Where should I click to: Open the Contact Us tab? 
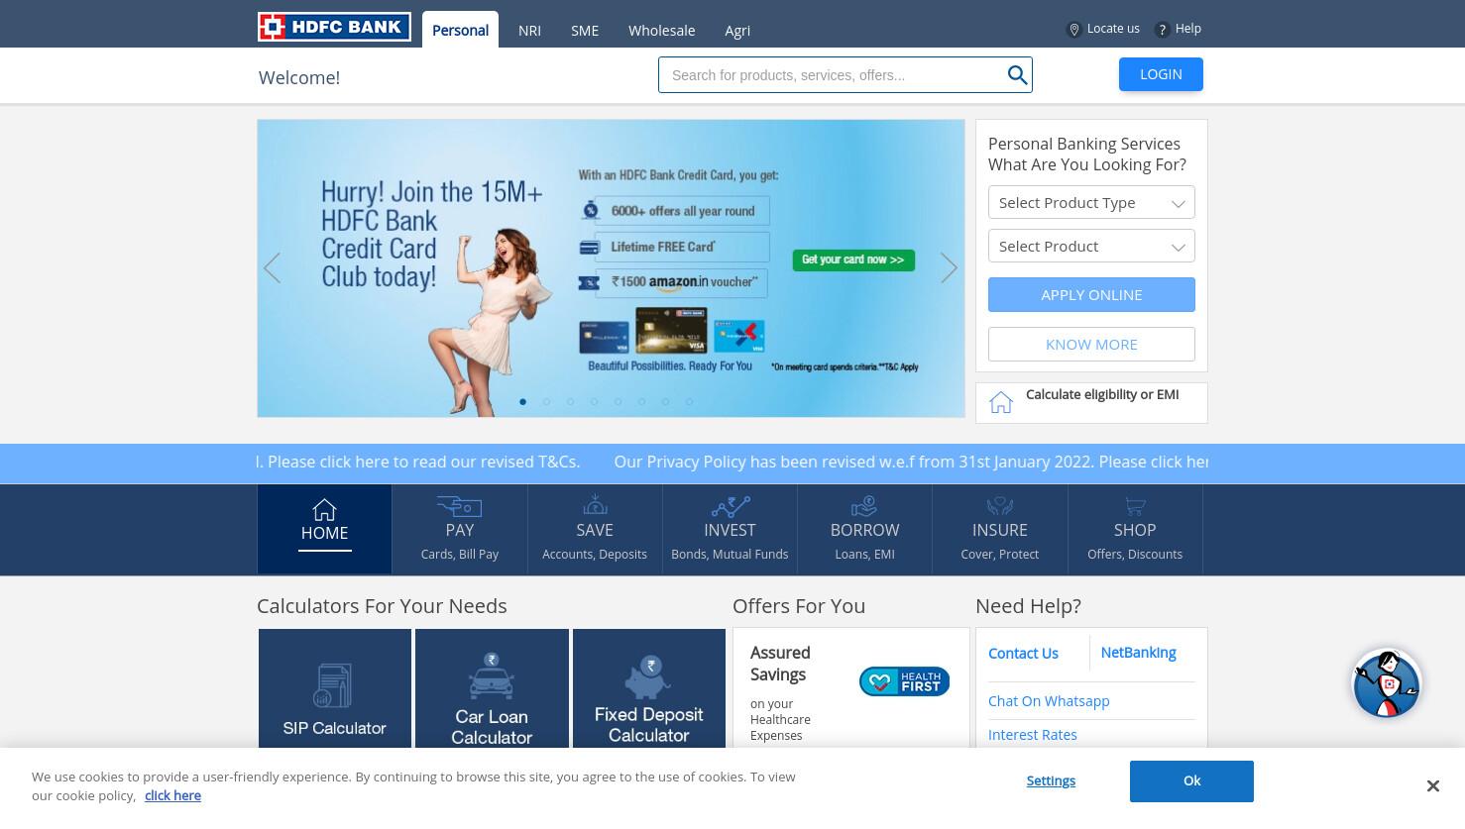click(1023, 654)
